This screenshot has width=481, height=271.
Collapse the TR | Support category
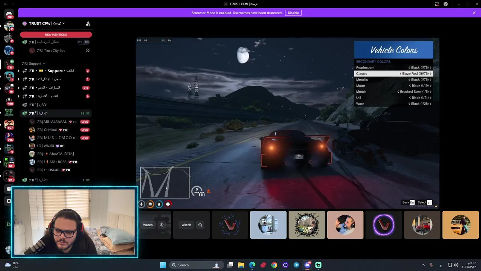33,64
